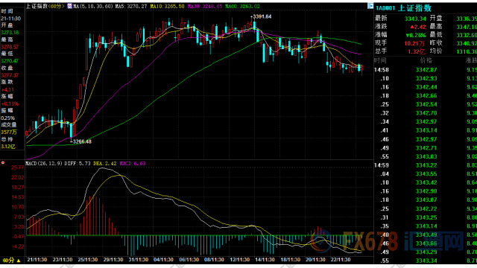
Task: Select the change value 2.42
Action: [x=418, y=27]
